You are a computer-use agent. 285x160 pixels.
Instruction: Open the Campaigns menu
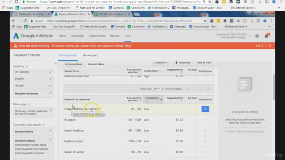click(x=77, y=36)
